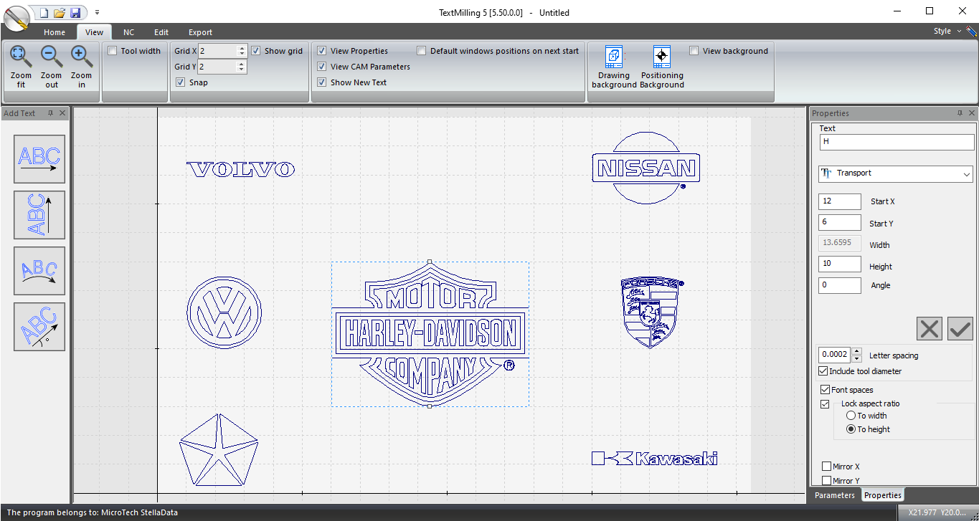This screenshot has height=521, width=979.
Task: Switch to the Parameters panel tab
Action: click(x=835, y=495)
